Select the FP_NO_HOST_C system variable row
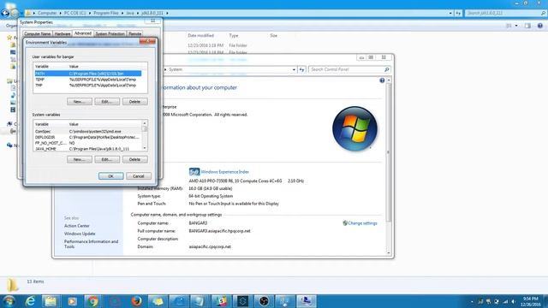Screen dimensions: 548x308 click(x=88, y=143)
